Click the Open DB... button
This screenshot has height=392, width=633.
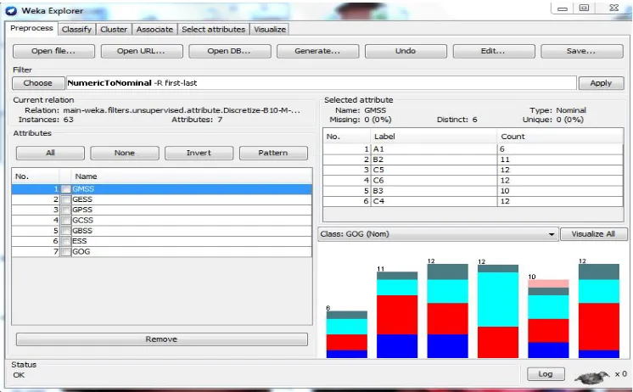point(230,51)
